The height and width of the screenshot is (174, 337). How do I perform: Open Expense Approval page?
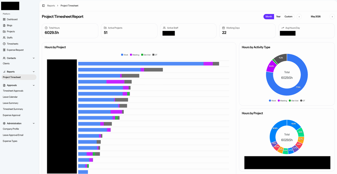[12, 115]
